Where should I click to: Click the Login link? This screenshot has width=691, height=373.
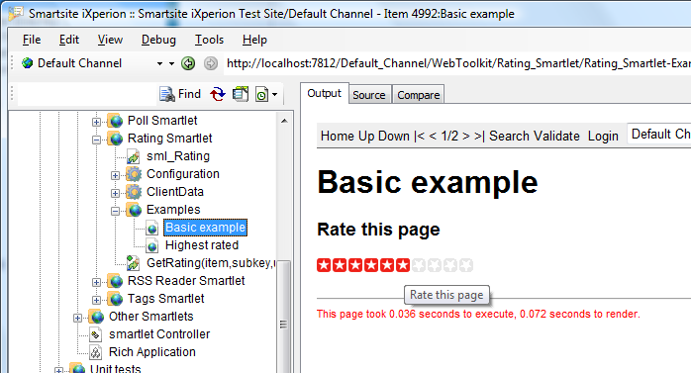[x=603, y=137]
